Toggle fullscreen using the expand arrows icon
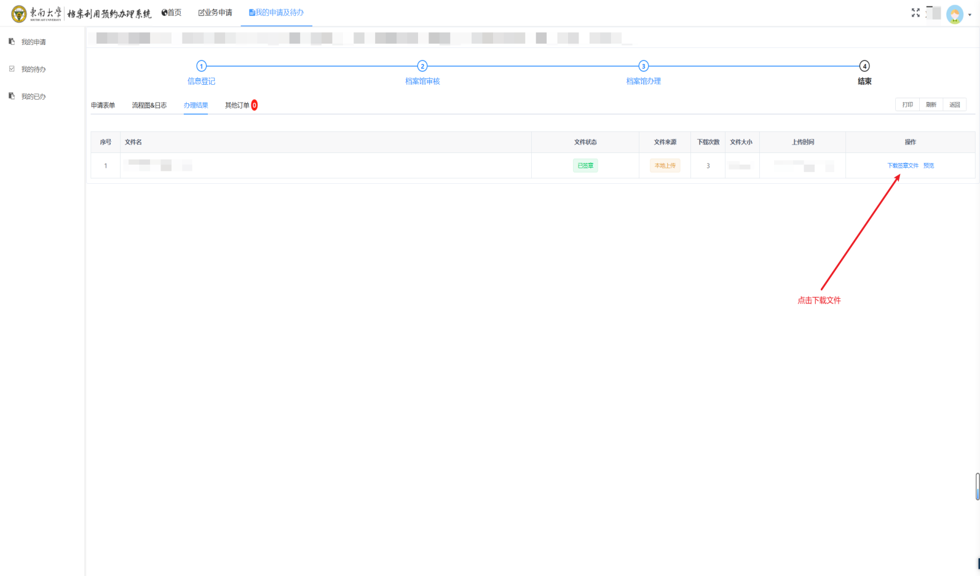The image size is (980, 576). point(915,13)
